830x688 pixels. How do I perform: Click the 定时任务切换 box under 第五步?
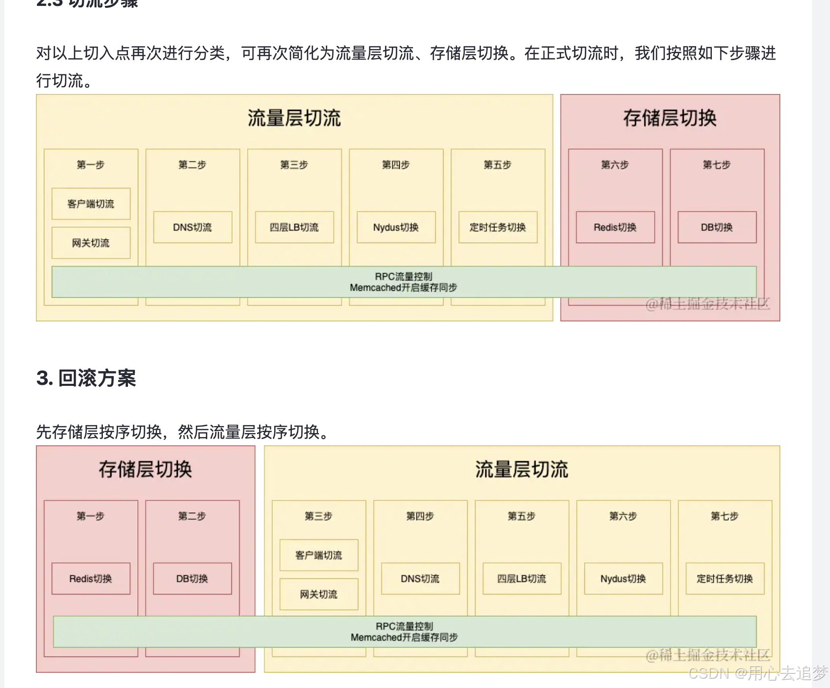coord(498,227)
